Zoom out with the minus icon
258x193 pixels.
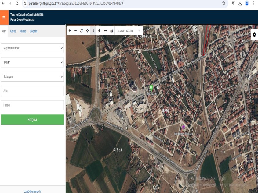tap(75, 31)
